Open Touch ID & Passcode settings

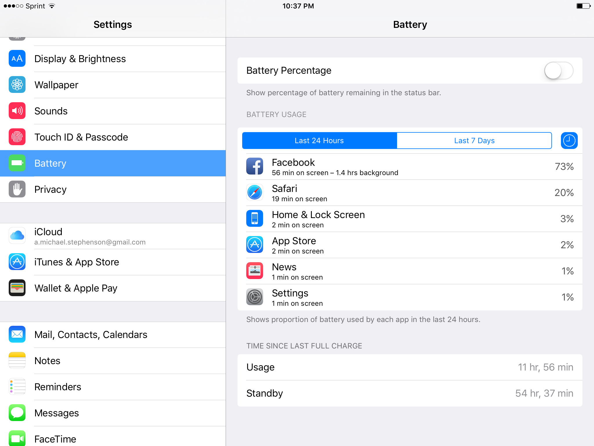[113, 137]
